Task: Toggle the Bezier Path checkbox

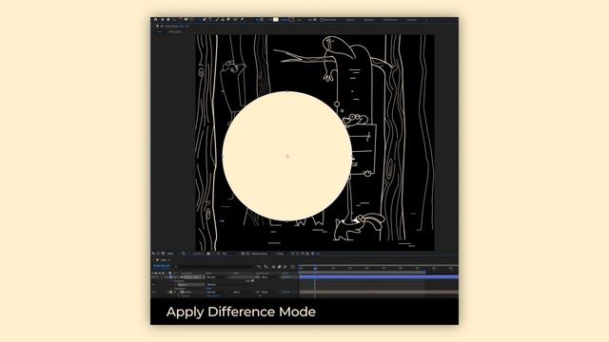Action: (x=322, y=20)
